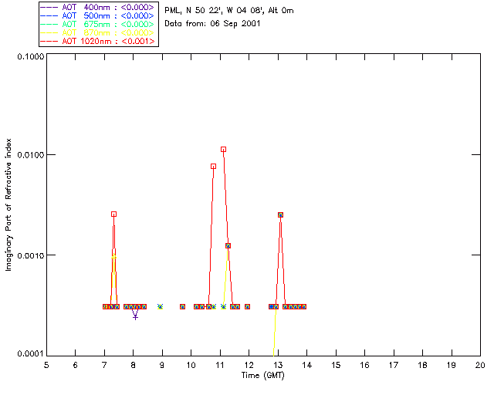Select the AOT 400nm legend entry
Screen dimensions: 494x395
coord(98,7)
